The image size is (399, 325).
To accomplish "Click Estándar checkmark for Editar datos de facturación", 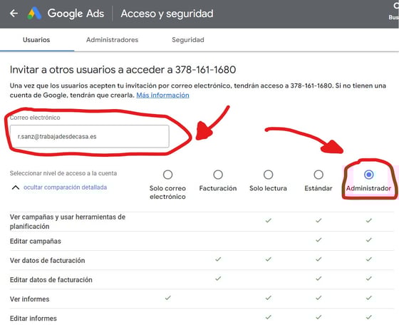I will pyautogui.click(x=318, y=279).
